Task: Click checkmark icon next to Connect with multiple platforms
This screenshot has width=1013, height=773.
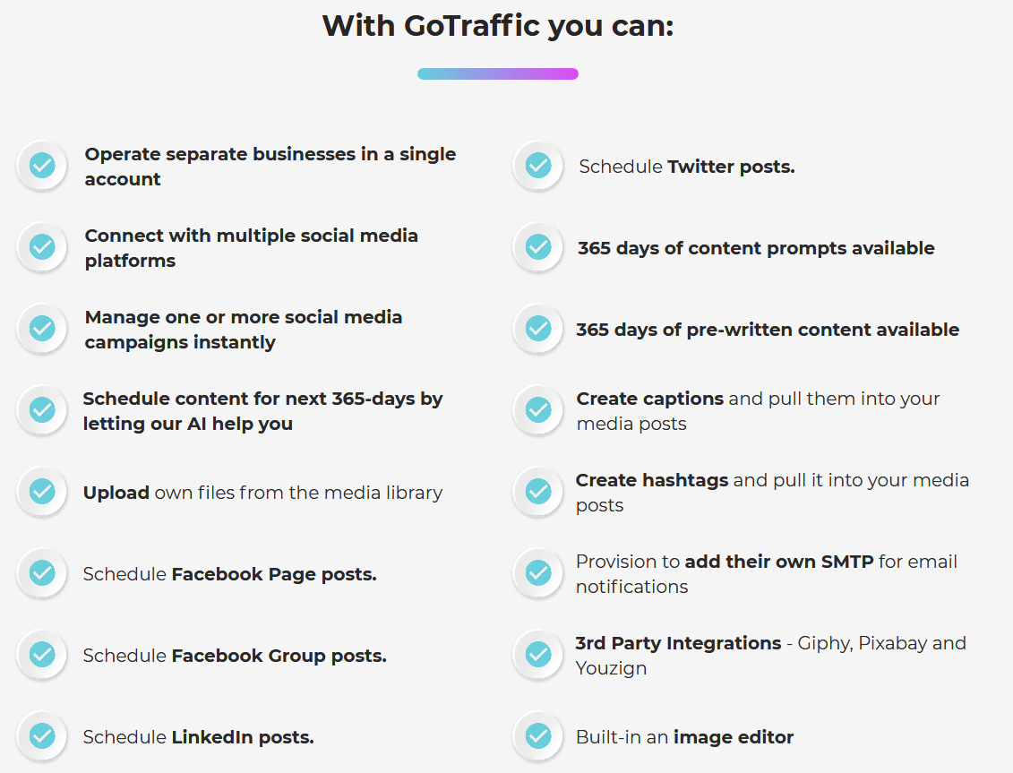Action: pos(42,247)
